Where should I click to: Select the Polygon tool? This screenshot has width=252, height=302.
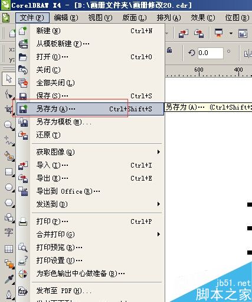pos(9,203)
